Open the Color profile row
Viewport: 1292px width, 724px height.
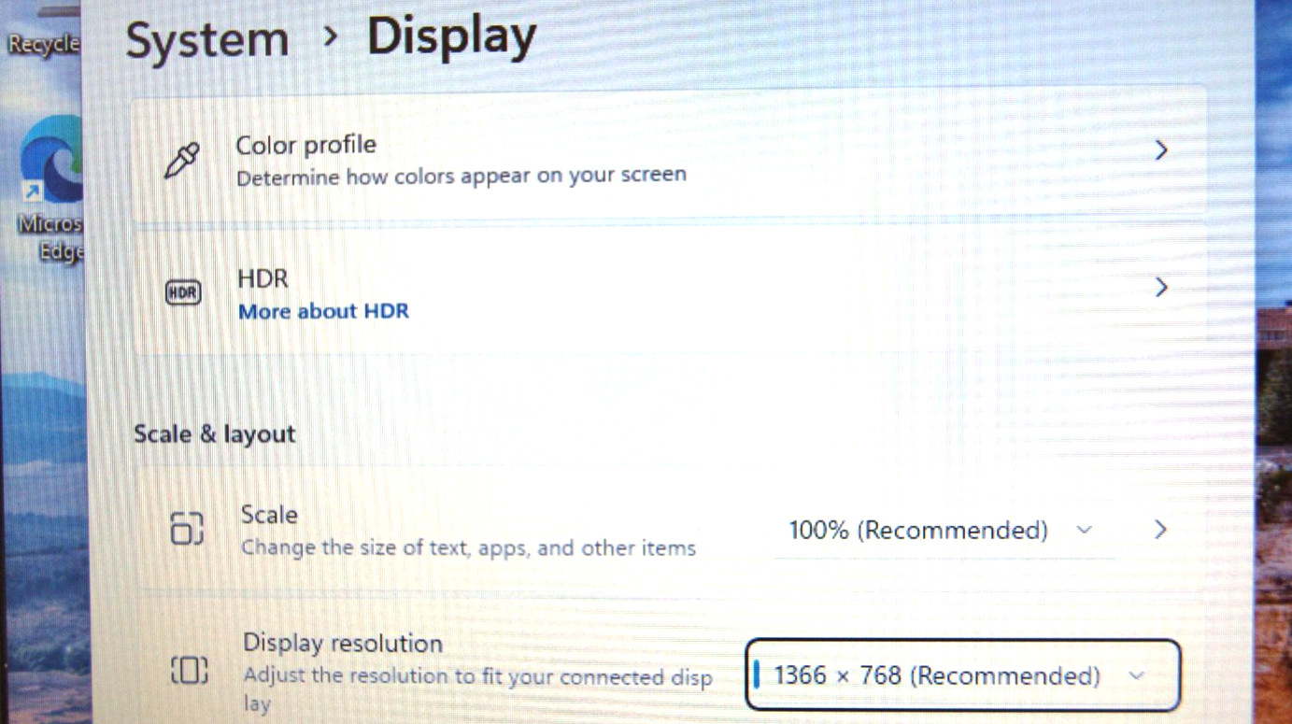[669, 154]
